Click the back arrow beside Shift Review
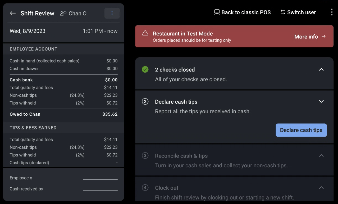 (x=13, y=13)
